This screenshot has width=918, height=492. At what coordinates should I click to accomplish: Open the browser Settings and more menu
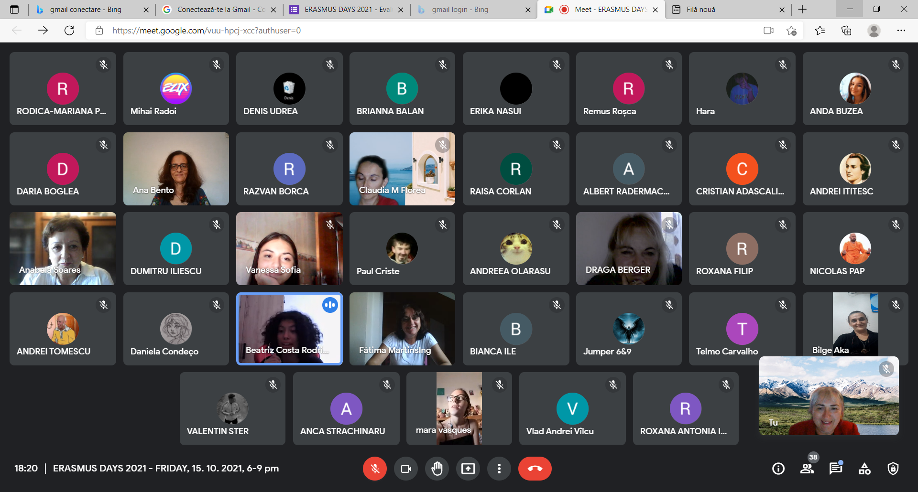click(x=901, y=31)
